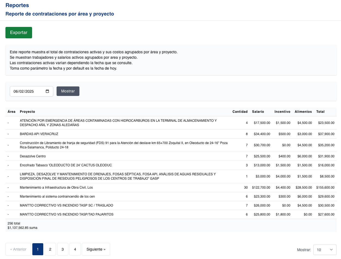The height and width of the screenshot is (259, 341).
Task: Go to page 2 of results
Action: tap(50, 249)
